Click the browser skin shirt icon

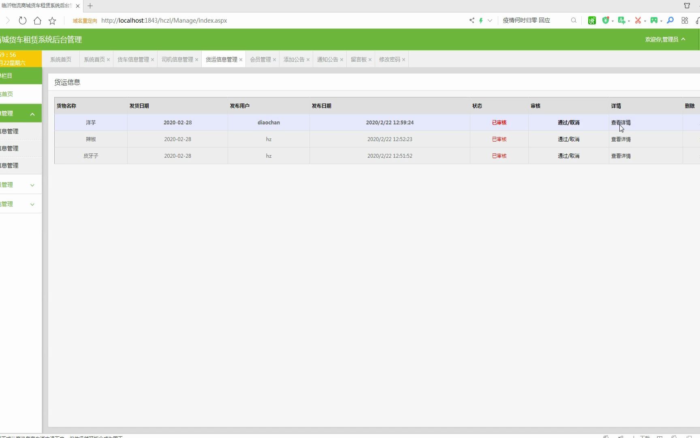pyautogui.click(x=687, y=6)
